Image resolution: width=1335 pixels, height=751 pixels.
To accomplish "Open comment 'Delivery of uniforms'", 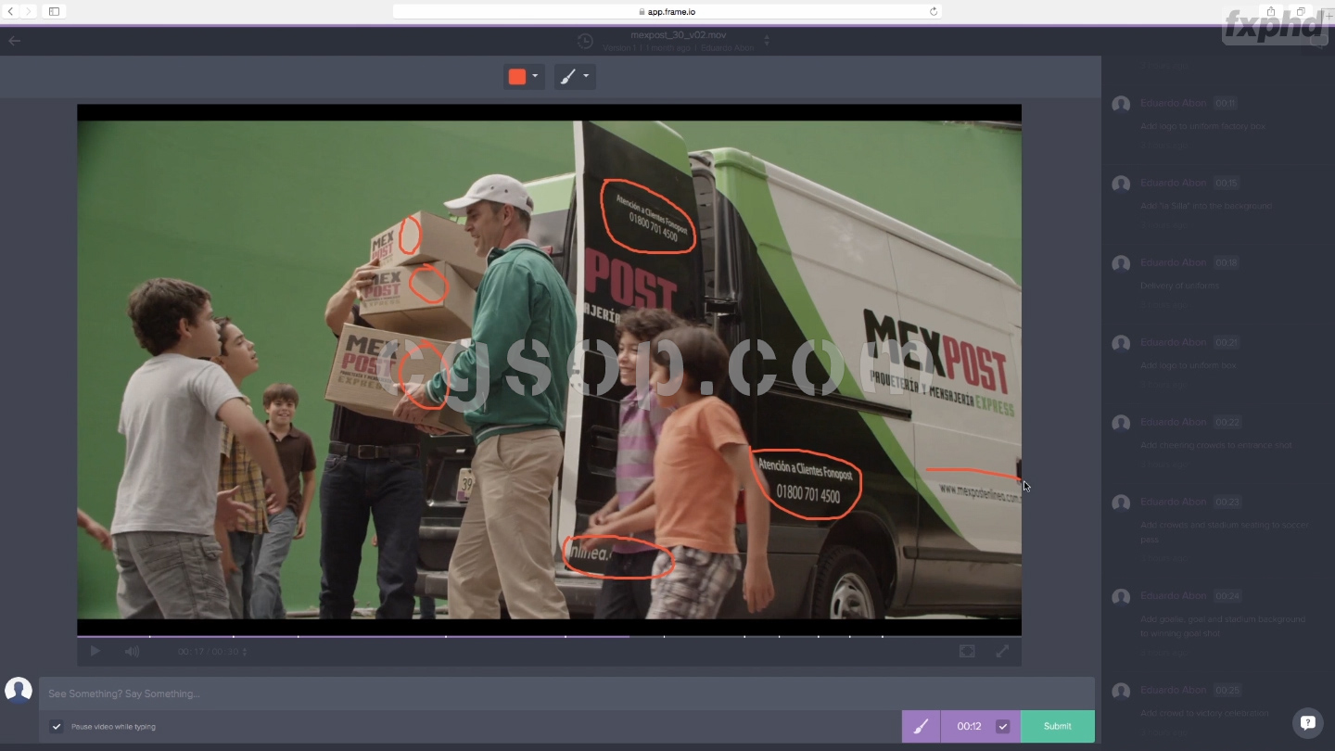I will pyautogui.click(x=1179, y=286).
